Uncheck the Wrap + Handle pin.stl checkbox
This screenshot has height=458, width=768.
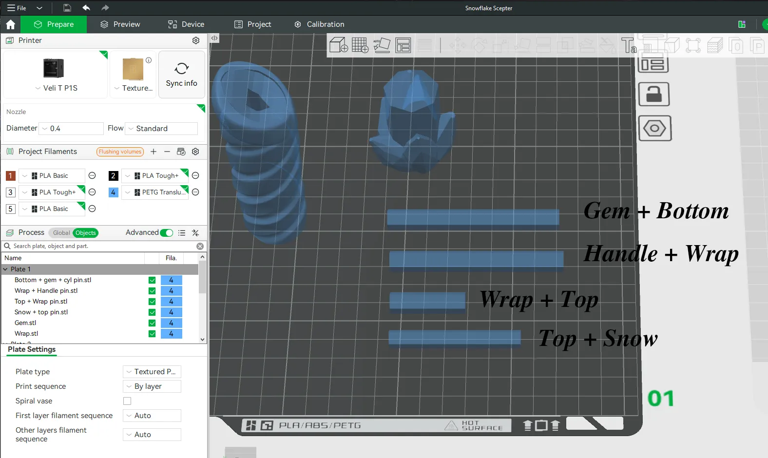pos(152,291)
